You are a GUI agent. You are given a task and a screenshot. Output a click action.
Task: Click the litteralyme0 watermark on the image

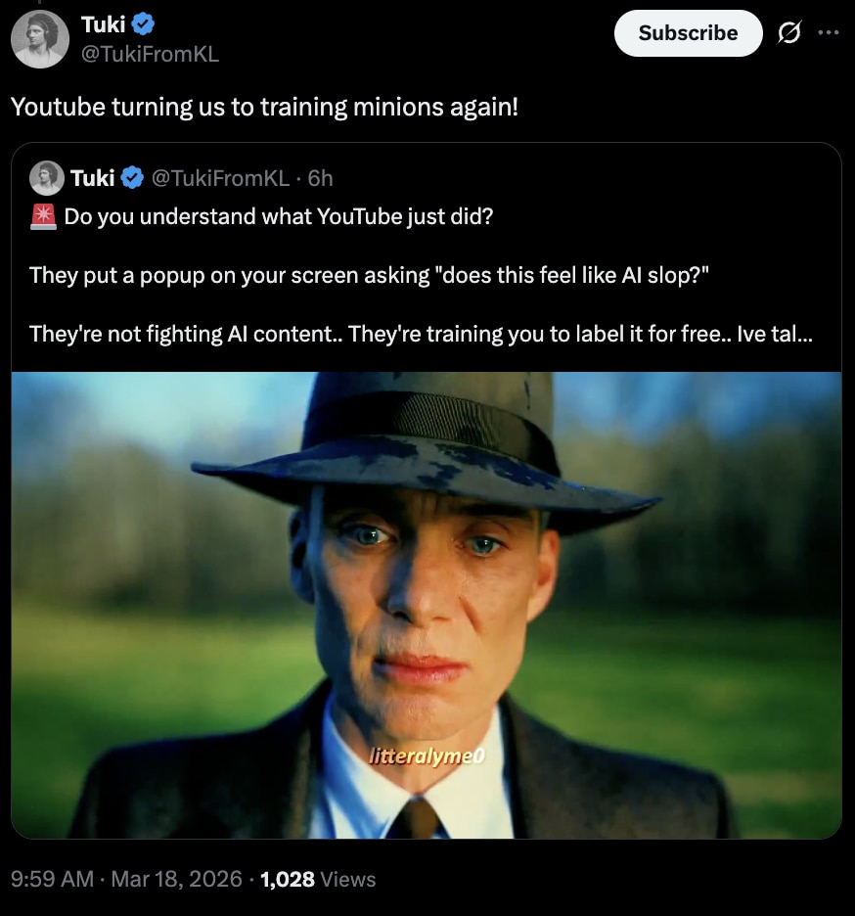[427, 756]
